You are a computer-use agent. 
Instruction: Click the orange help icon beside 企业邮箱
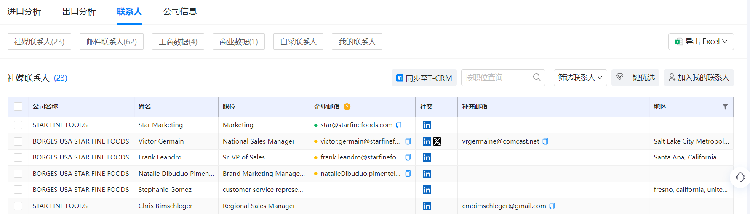click(347, 107)
